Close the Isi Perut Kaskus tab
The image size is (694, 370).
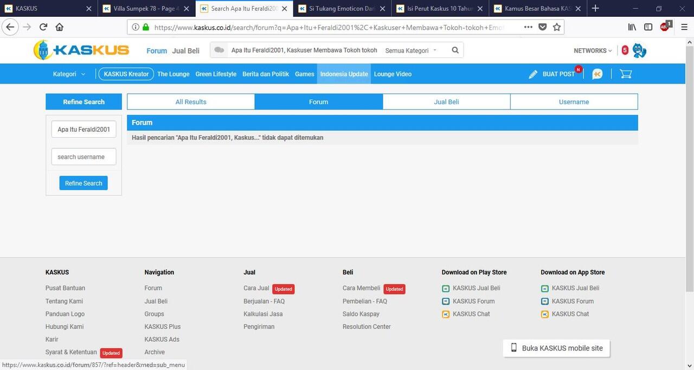point(479,9)
